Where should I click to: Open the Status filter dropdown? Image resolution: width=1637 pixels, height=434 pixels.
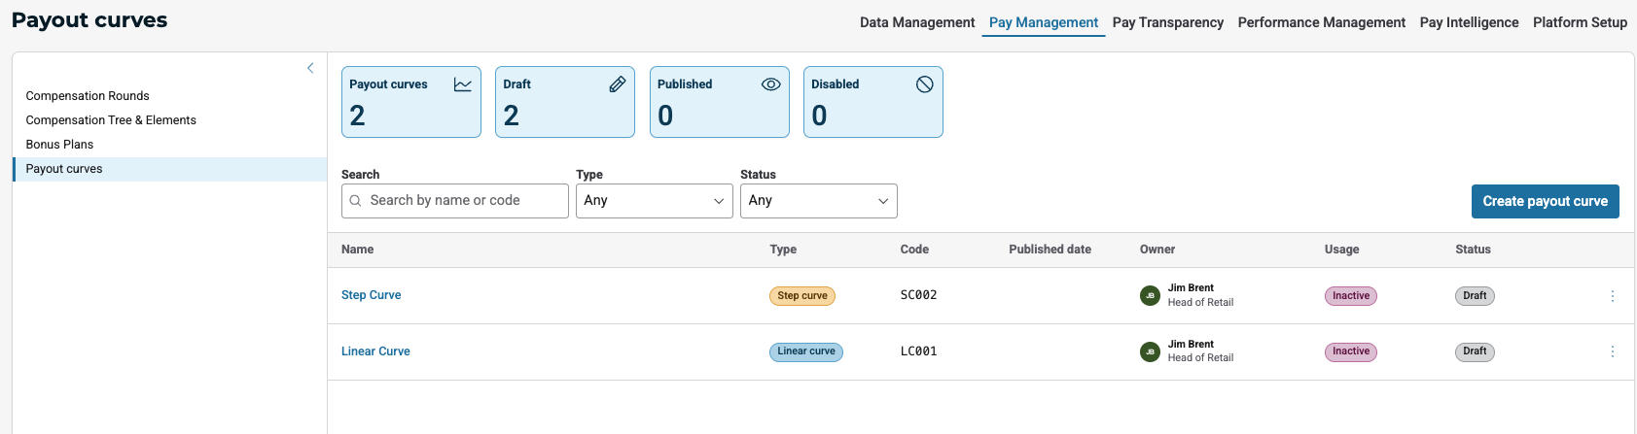818,201
